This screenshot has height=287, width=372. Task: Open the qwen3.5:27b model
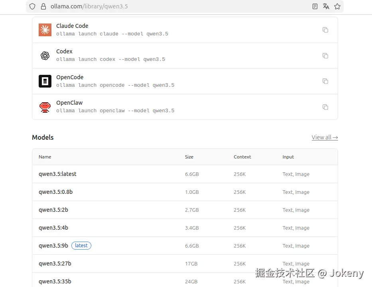[x=55, y=264]
